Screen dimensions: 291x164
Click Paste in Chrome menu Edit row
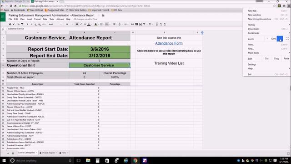[286, 59]
